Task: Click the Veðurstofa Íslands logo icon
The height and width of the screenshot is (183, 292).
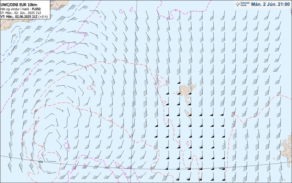Action: point(237,4)
